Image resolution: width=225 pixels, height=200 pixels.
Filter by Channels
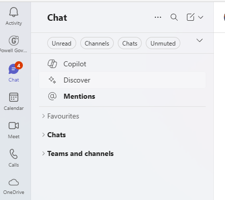point(97,44)
